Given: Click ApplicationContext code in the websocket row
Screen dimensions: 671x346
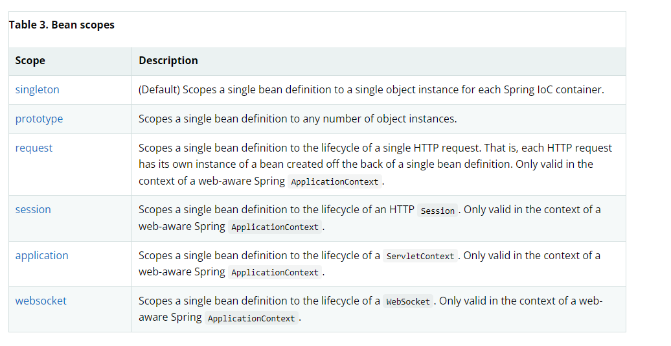Looking at the screenshot, I should pos(251,319).
